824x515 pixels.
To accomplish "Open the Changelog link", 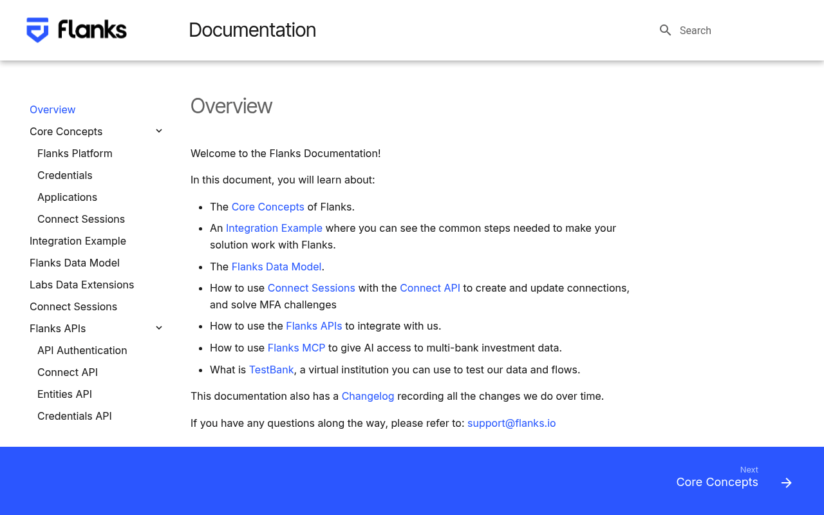I will tap(368, 396).
